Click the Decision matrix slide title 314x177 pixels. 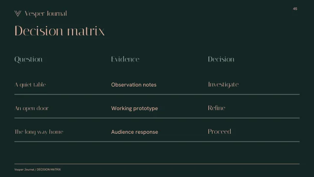(x=59, y=31)
